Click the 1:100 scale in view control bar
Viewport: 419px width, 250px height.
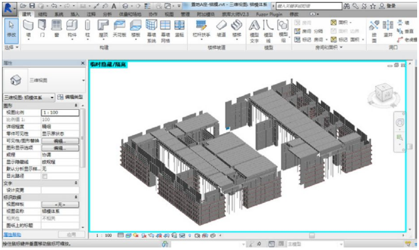point(104,236)
